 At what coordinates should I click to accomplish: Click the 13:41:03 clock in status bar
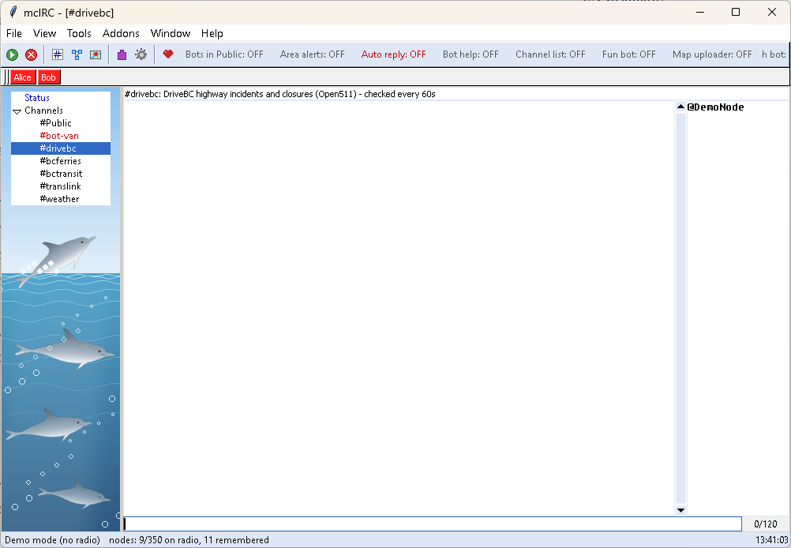coord(771,540)
